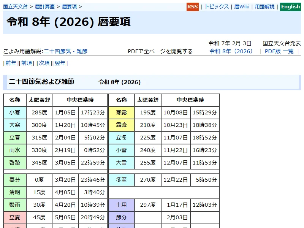Screen dimensions: 304x228
Task: Click the 雨水 name cell
Action: coord(15,150)
